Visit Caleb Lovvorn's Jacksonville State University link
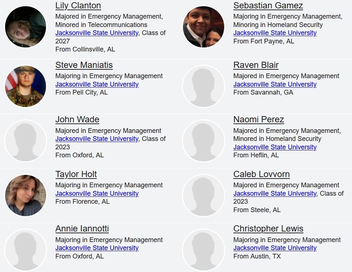 pos(275,194)
